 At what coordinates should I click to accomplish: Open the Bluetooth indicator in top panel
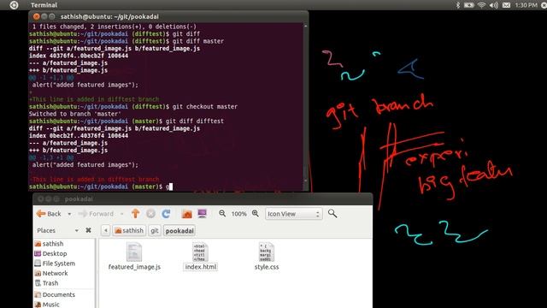click(x=458, y=5)
